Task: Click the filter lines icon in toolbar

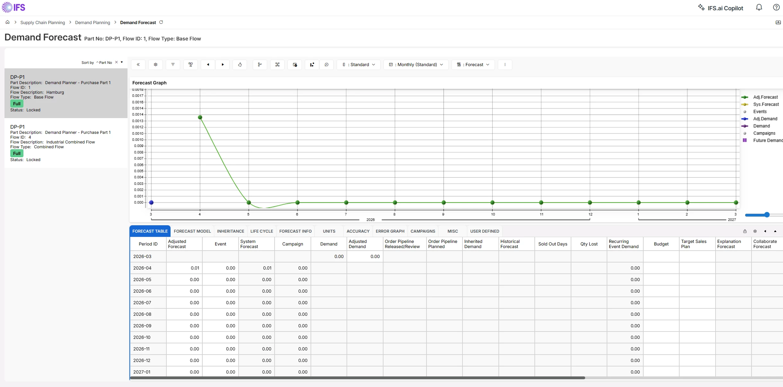Action: (173, 64)
